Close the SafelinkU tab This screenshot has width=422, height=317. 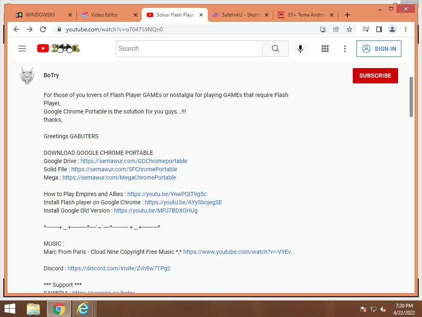(x=267, y=15)
